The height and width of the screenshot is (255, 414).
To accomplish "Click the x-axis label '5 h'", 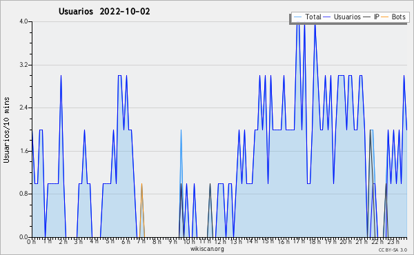I will tap(110, 241).
